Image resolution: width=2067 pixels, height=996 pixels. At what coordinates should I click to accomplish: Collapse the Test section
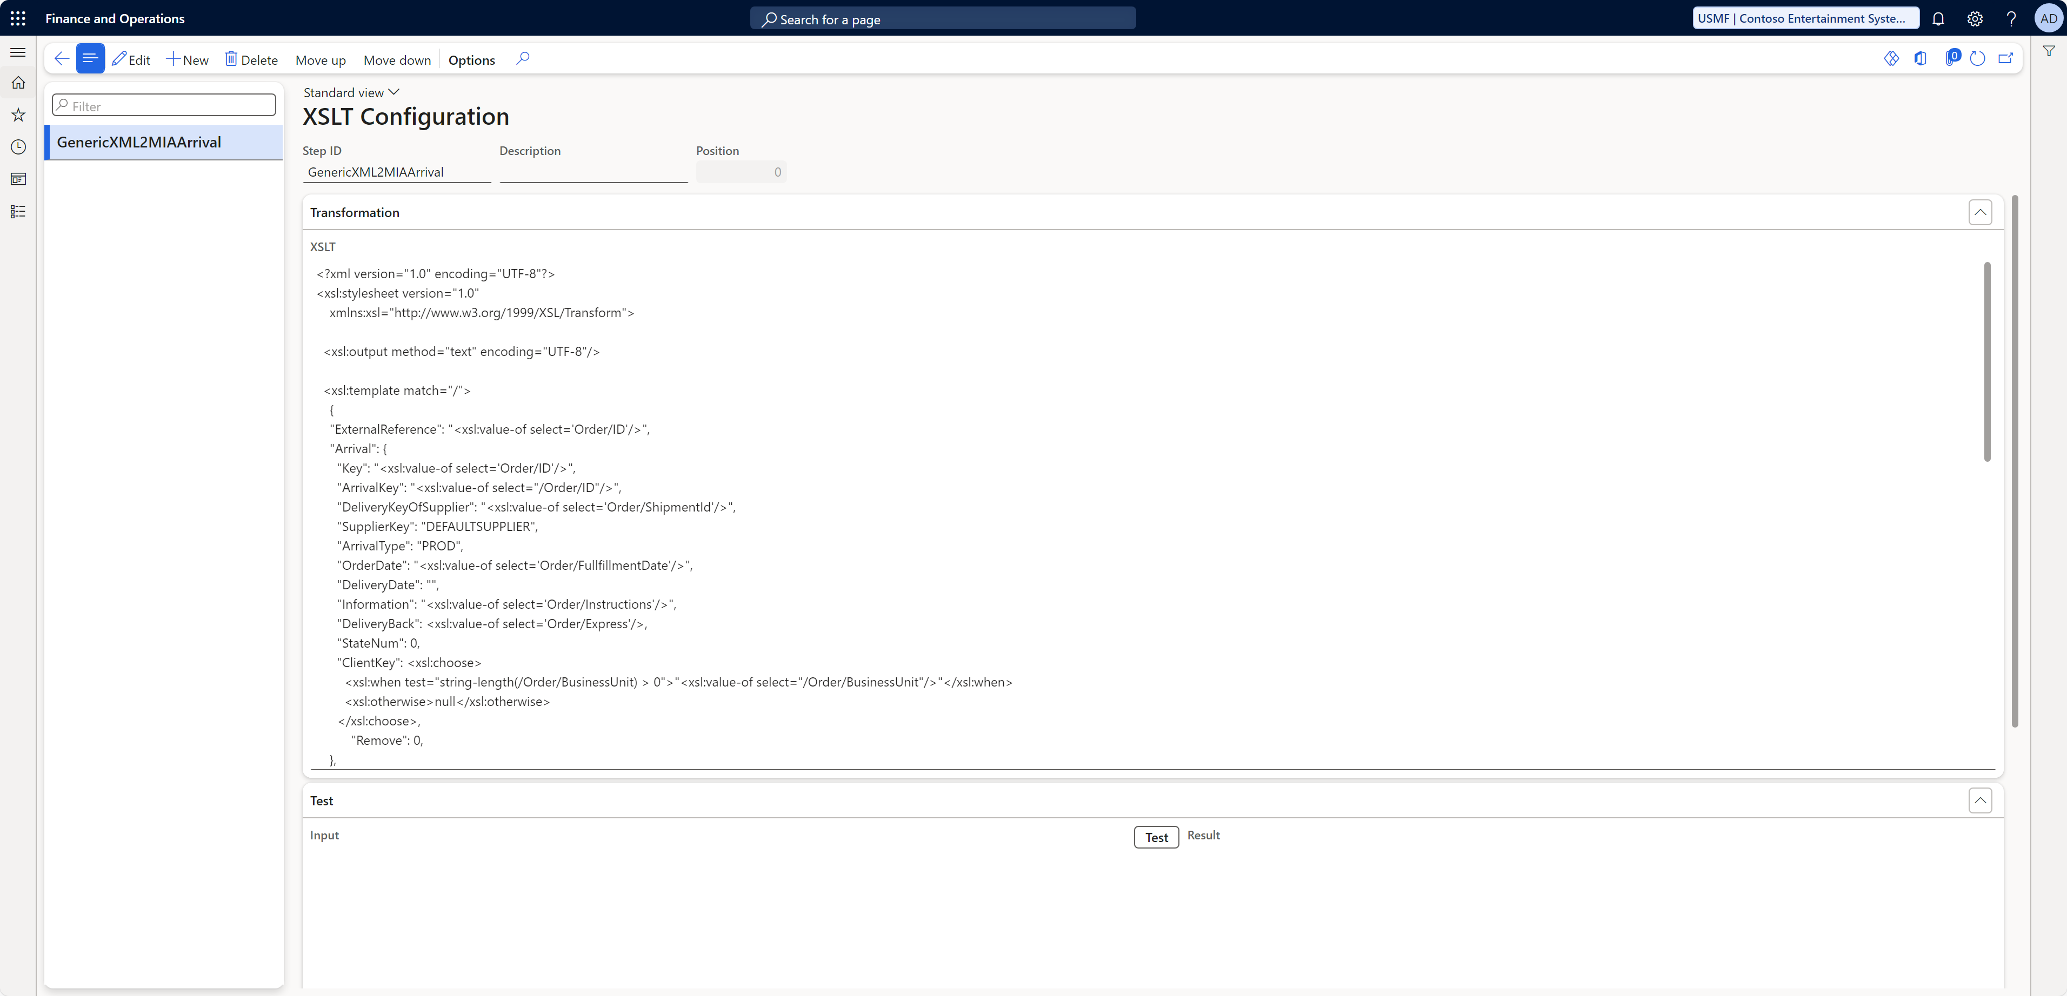1979,800
